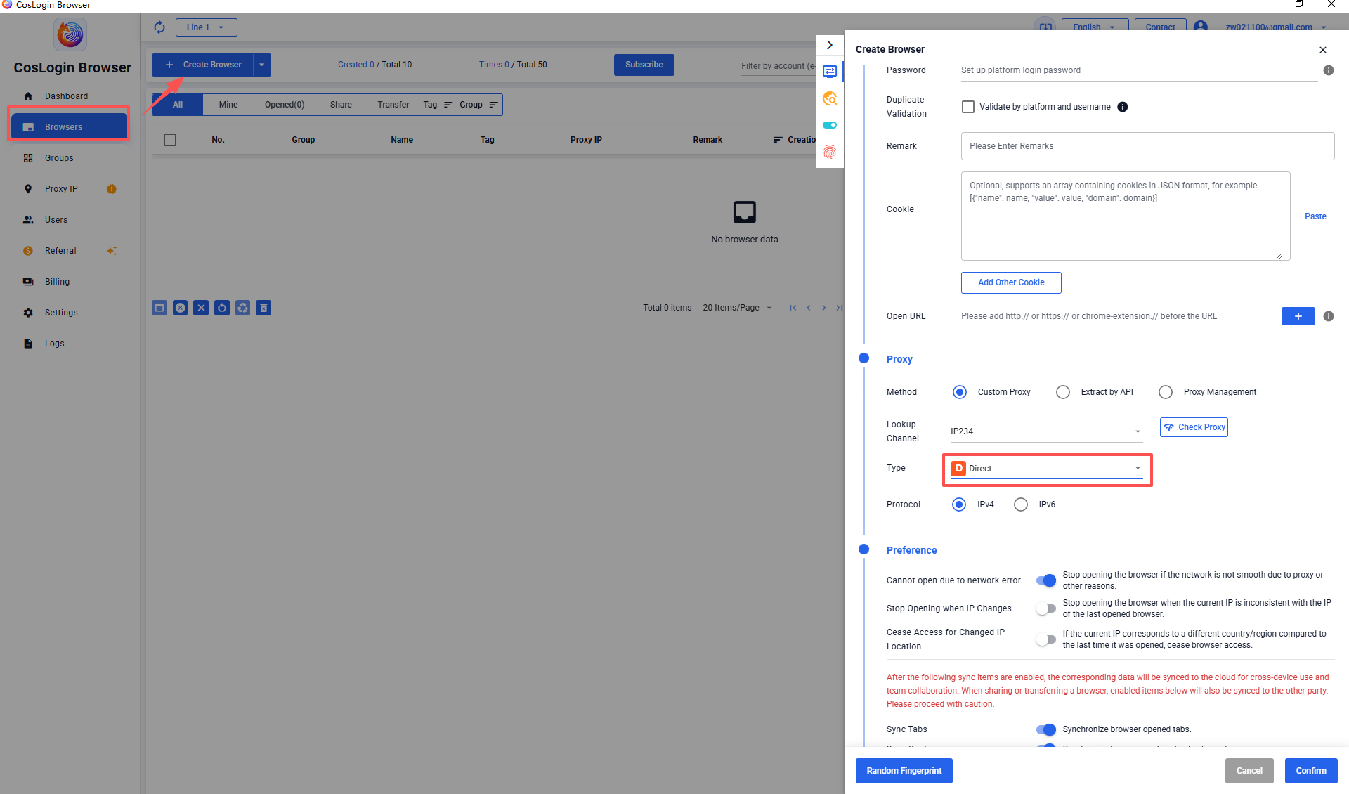Enable 'Cease Access for Changed IP Location'
This screenshot has height=794, width=1349.
[x=1046, y=639]
